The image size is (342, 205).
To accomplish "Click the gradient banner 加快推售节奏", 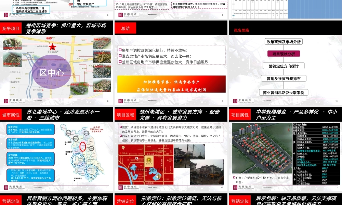I will (171, 84).
